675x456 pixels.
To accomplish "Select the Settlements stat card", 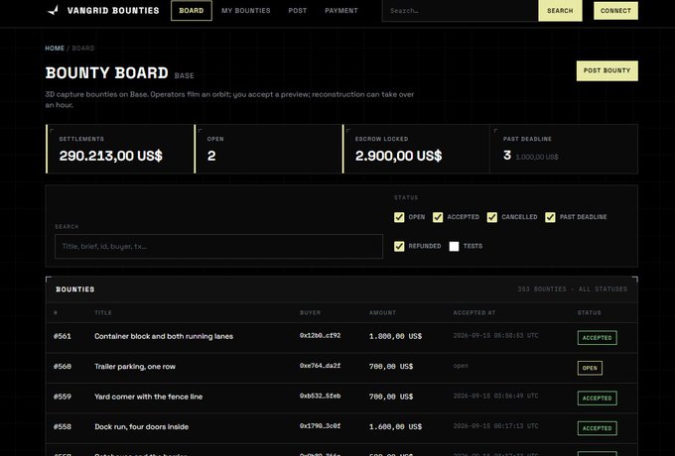I will [x=120, y=149].
